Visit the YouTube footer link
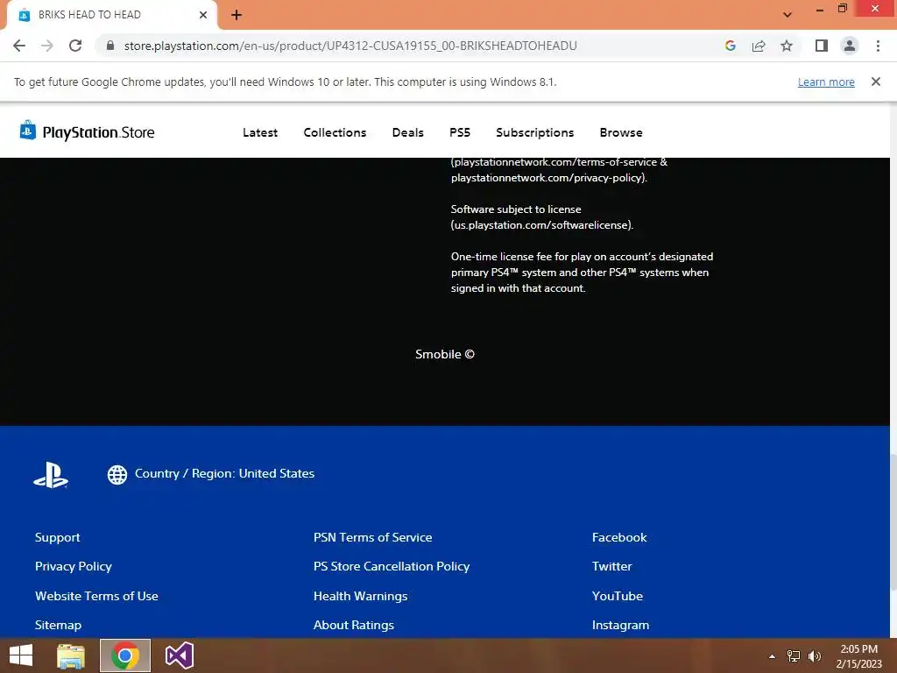897x673 pixels. (x=618, y=596)
